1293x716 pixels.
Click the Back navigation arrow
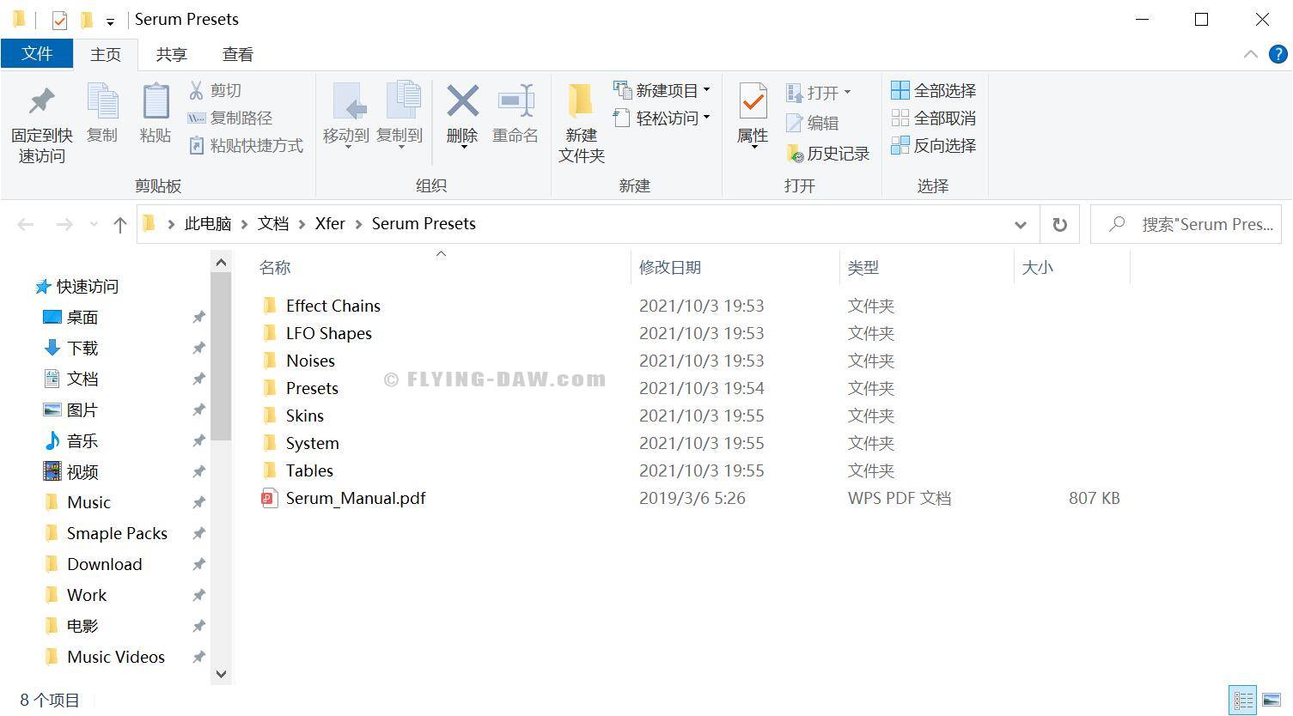pyautogui.click(x=26, y=225)
